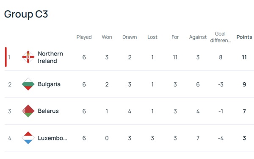Open the Bulgaria team link
254x159 pixels.
49,84
